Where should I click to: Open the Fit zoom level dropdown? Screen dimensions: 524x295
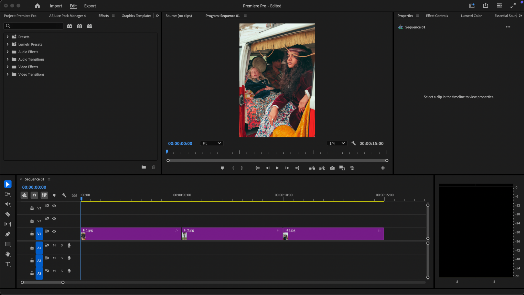(212, 143)
